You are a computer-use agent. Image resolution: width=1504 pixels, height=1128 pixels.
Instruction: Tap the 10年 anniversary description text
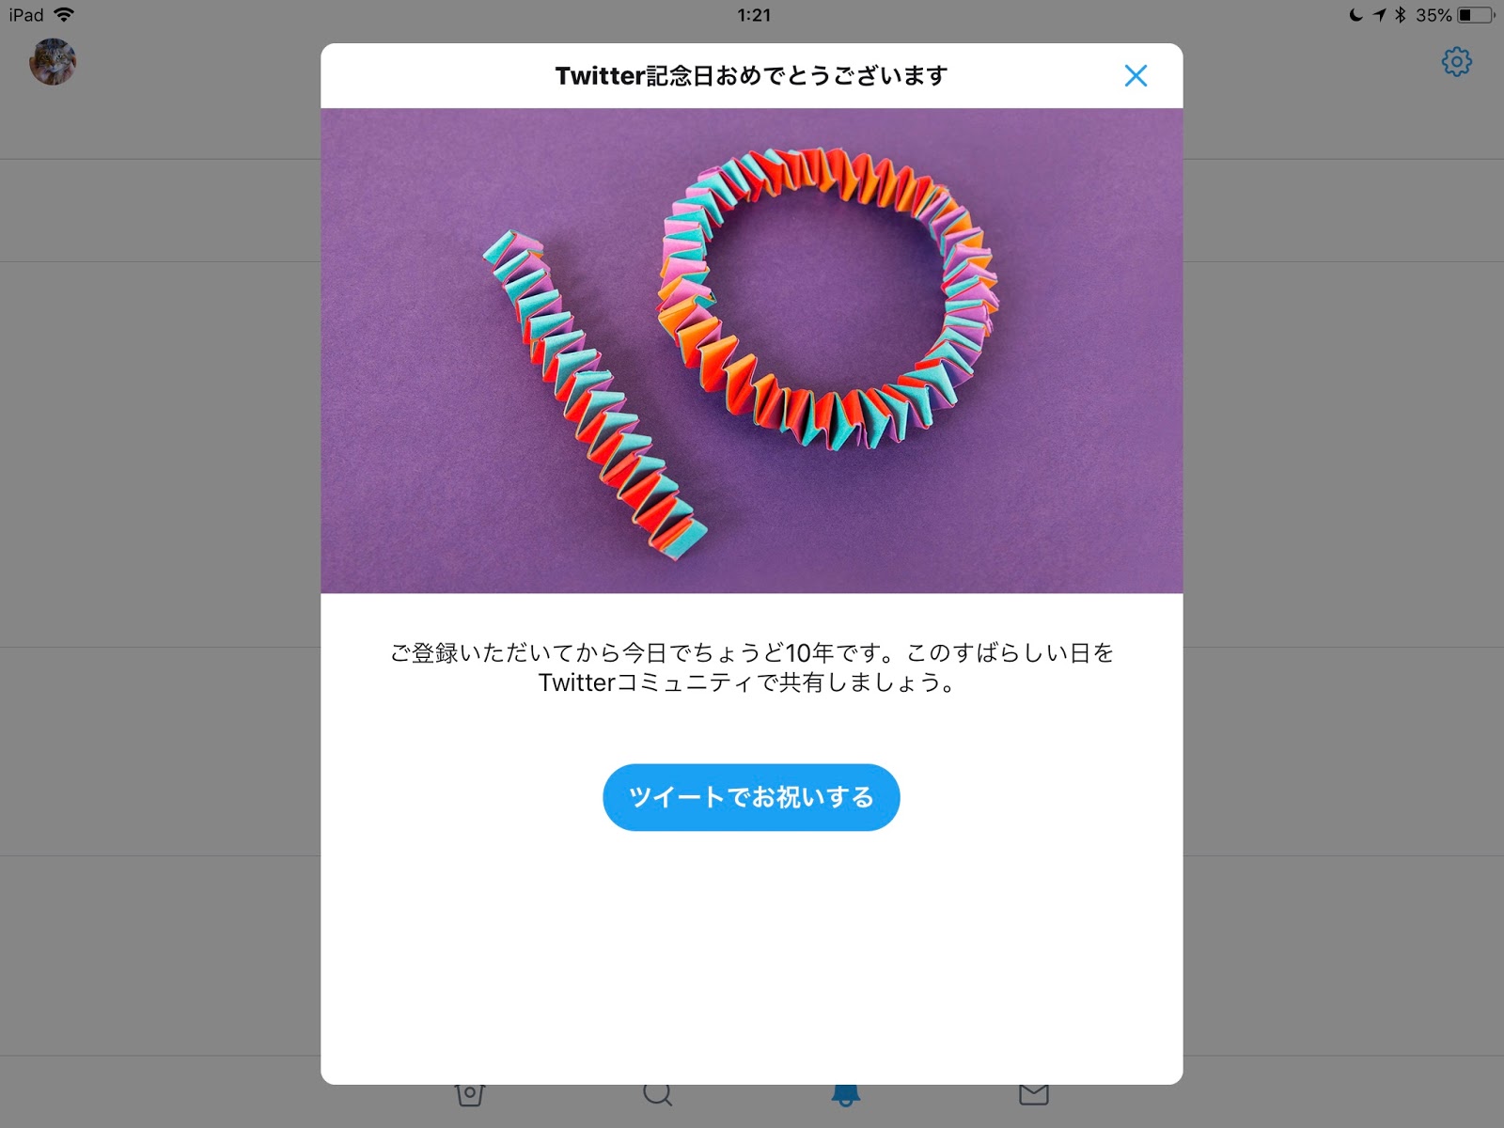(751, 667)
